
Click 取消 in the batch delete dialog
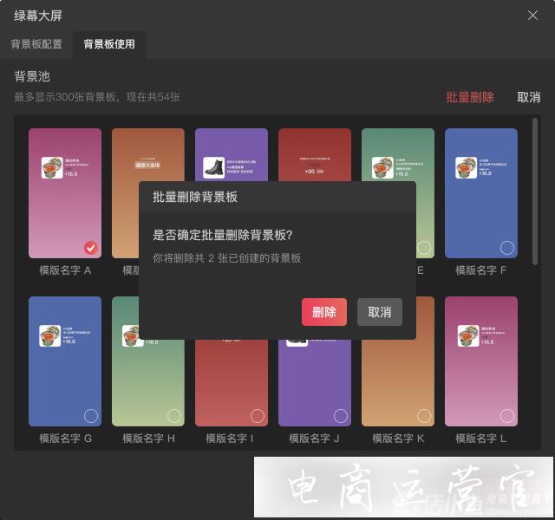tap(380, 312)
